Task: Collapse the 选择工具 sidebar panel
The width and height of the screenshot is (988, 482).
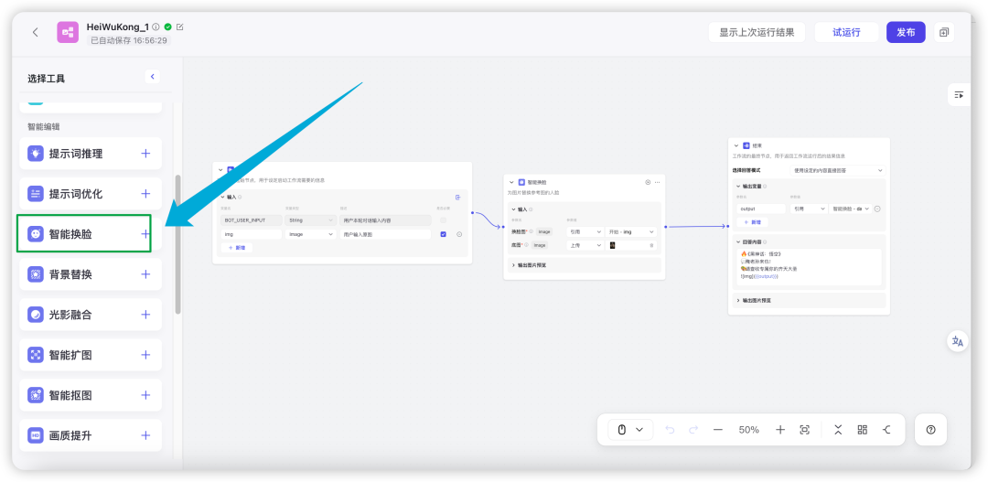Action: (x=152, y=77)
